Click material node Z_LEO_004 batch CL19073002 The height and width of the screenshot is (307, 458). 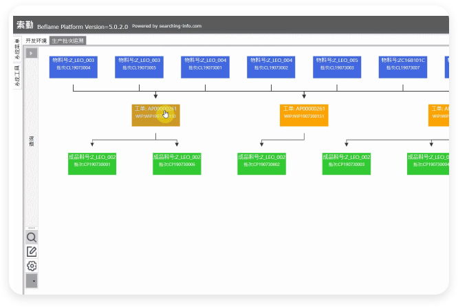coord(271,67)
